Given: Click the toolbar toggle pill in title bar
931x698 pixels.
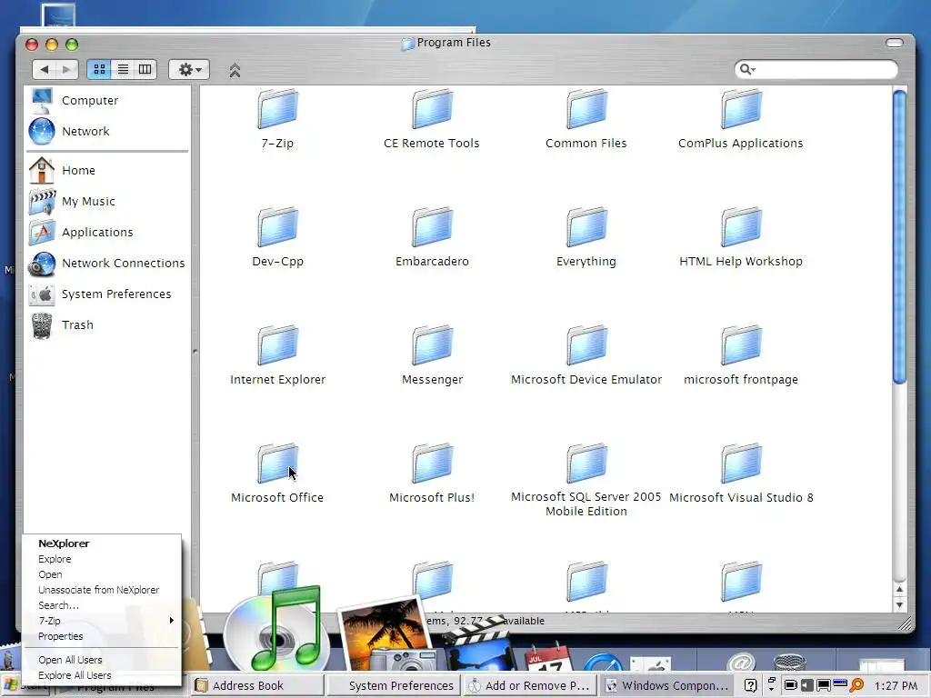Looking at the screenshot, I should click(895, 43).
